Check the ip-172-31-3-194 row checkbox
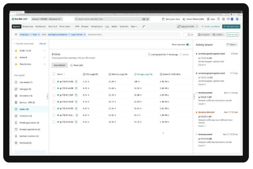Screen dimensions: 253x169 [54, 81]
